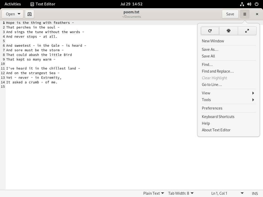
Task: Open the power menu icon
Action: 257,4
